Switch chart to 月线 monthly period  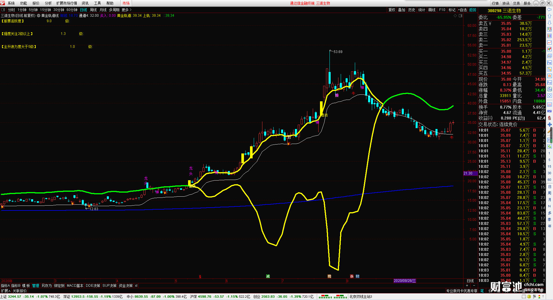point(103,10)
